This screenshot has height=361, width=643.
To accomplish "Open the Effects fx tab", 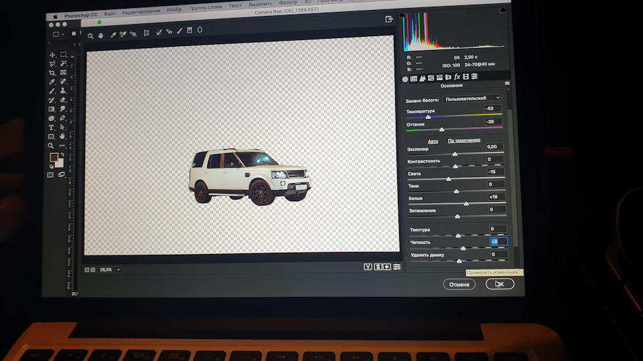I will 457,77.
